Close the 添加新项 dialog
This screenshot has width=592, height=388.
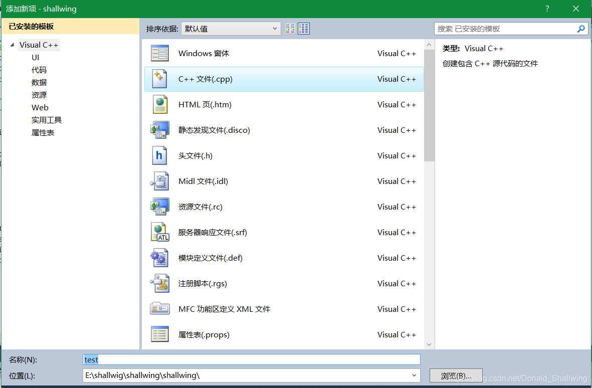[576, 9]
